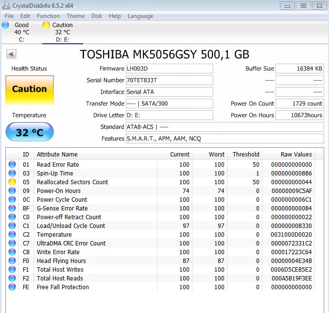Select raw value 0031000D0020
This screenshot has width=329, height=313.
tap(291, 235)
